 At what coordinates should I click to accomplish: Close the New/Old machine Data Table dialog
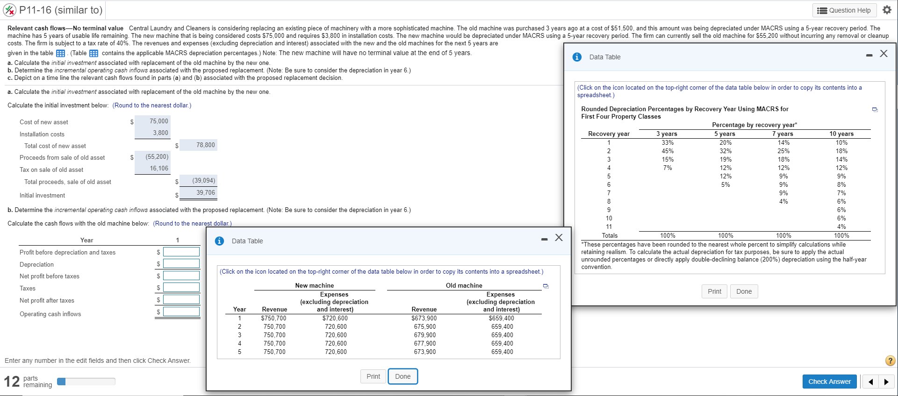pyautogui.click(x=559, y=237)
